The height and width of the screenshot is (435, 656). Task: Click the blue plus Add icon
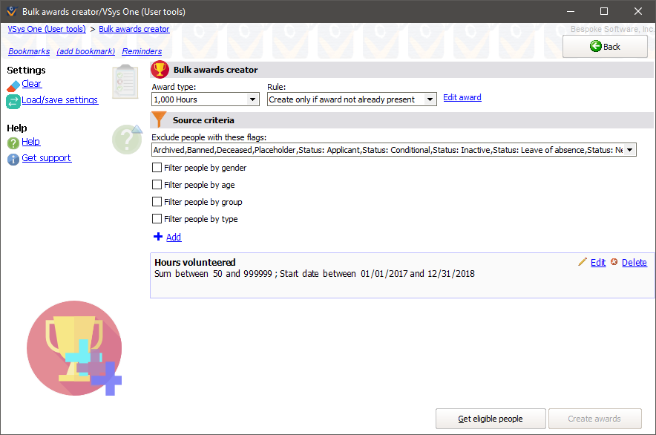tap(157, 237)
